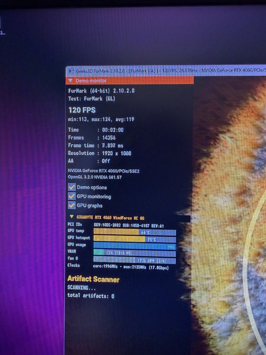Viewport: 266px width, 355px height.
Task: Collapse the Demo monitor panel triangle
Action: 70,81
